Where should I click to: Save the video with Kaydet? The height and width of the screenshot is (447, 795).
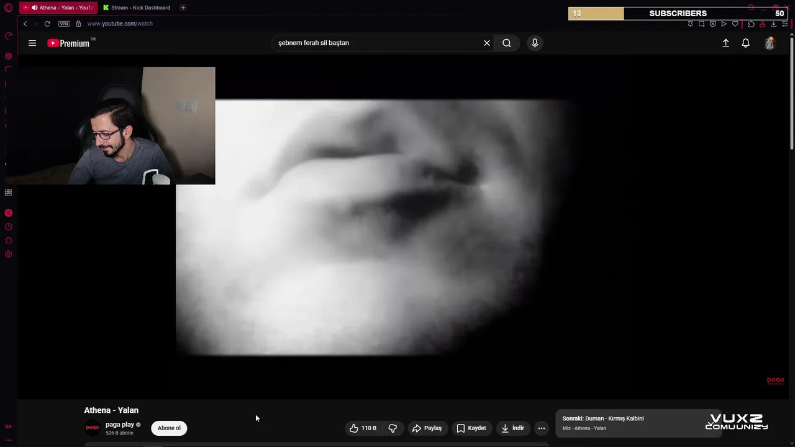pos(471,428)
